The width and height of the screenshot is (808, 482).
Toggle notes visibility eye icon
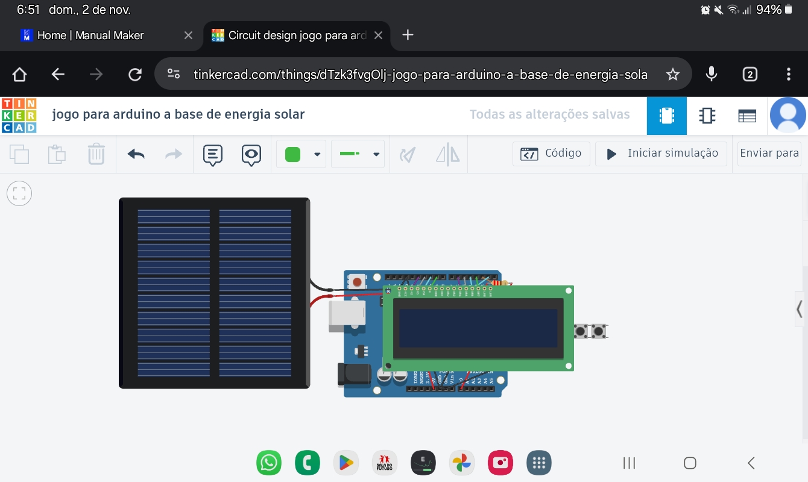tap(251, 154)
